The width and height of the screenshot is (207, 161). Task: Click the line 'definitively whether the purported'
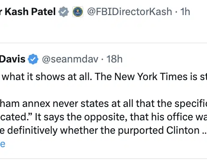tap(103, 130)
